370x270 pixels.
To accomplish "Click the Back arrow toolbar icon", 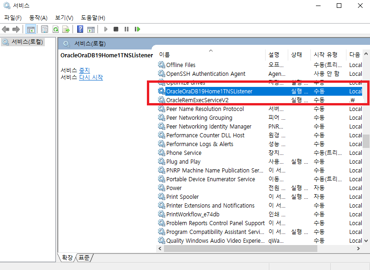I will tap(6, 29).
